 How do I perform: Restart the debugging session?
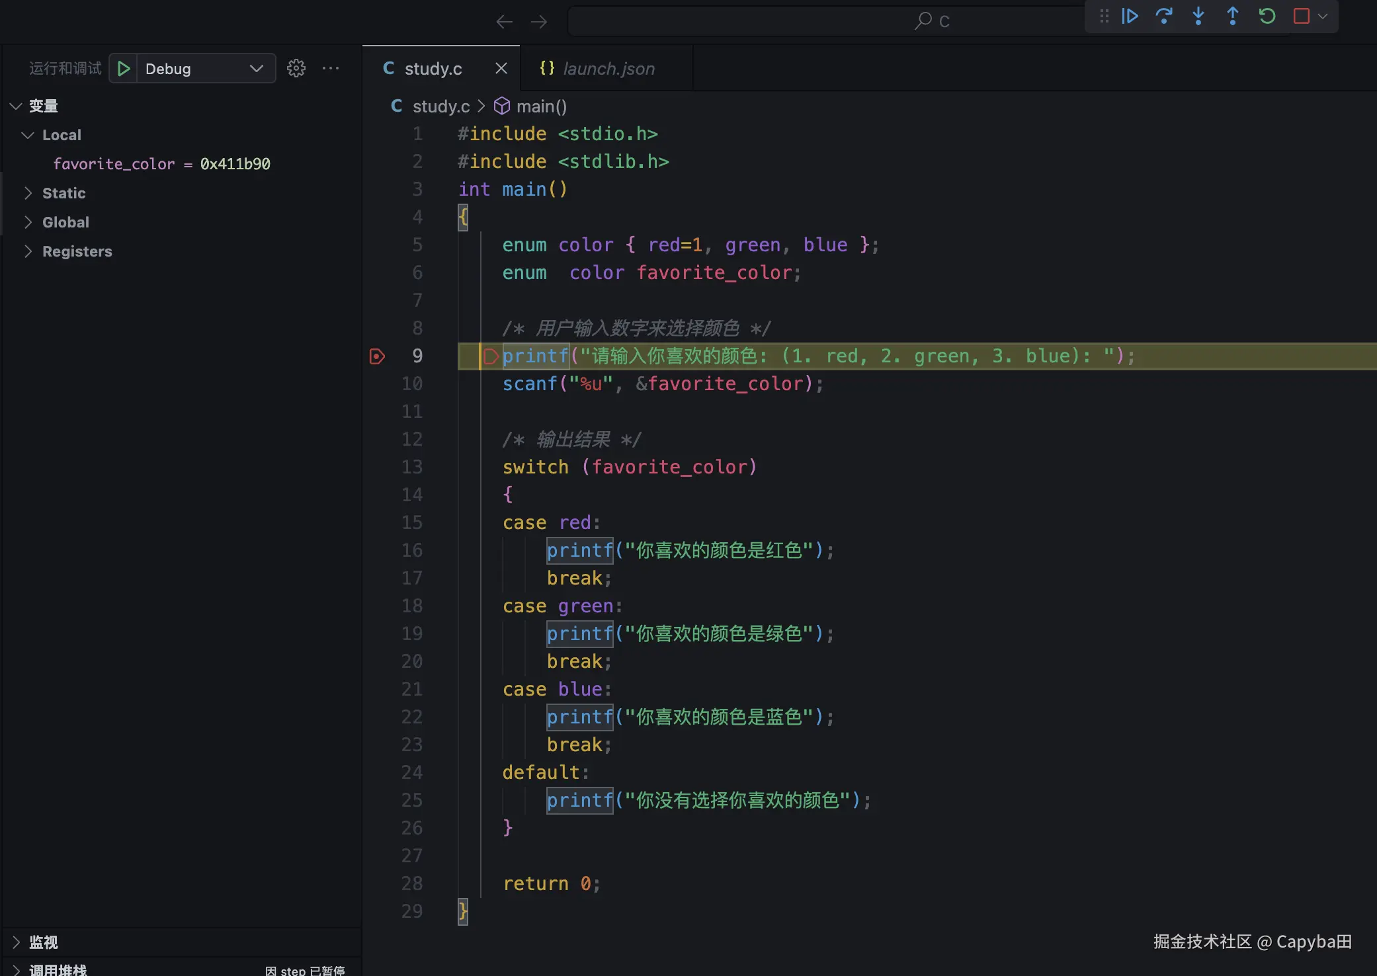(x=1267, y=16)
